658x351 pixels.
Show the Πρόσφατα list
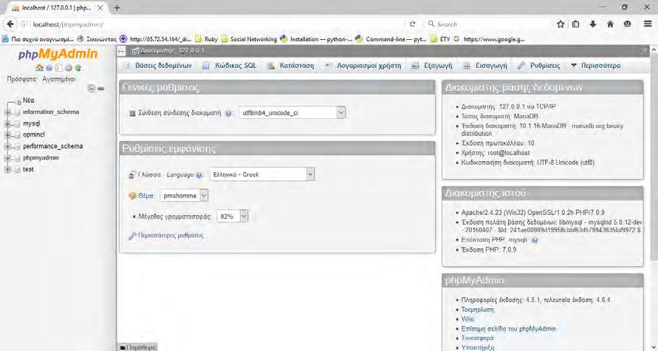(21, 79)
